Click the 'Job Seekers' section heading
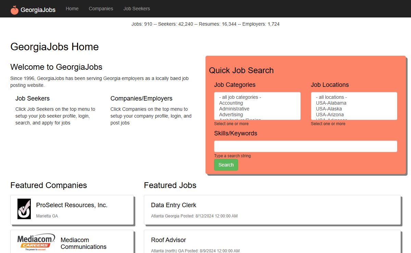411x253 pixels. [33, 98]
